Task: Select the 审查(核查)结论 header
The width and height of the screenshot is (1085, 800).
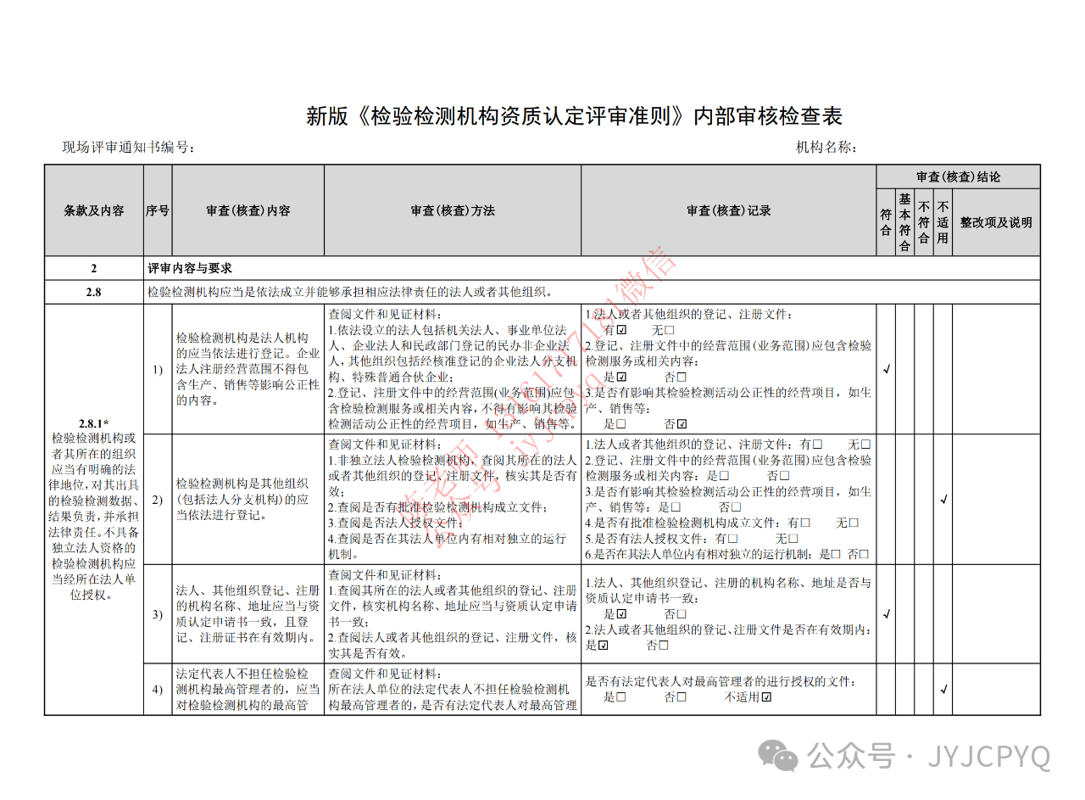Action: (x=959, y=176)
